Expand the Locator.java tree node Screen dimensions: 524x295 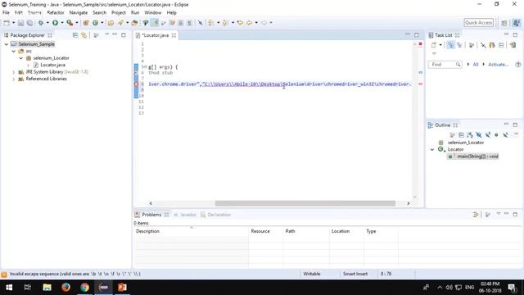tap(29, 65)
